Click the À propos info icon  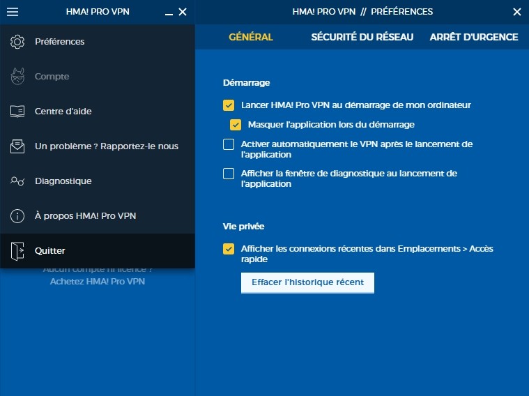[17, 215]
